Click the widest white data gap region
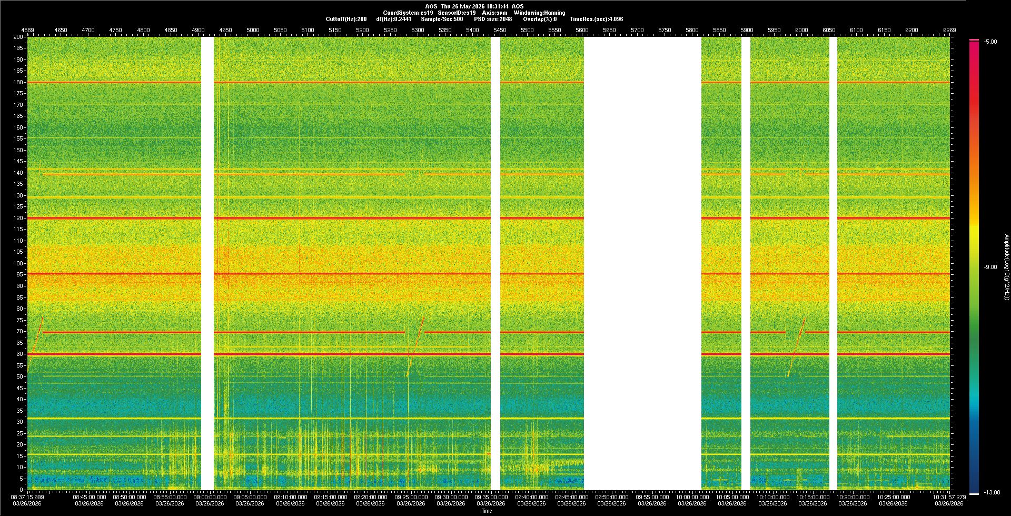The image size is (1011, 516). pyautogui.click(x=642, y=263)
